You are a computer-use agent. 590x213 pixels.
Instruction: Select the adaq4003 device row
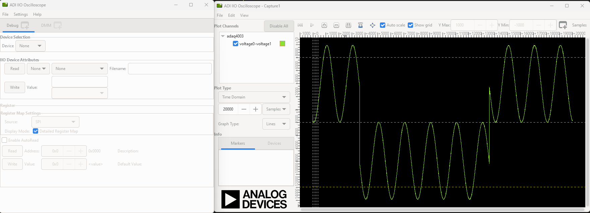coord(235,36)
